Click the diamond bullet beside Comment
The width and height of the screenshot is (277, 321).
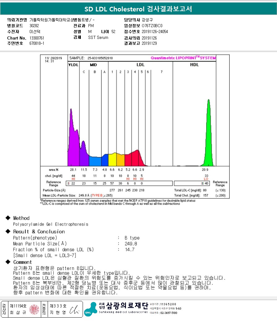[8, 262]
